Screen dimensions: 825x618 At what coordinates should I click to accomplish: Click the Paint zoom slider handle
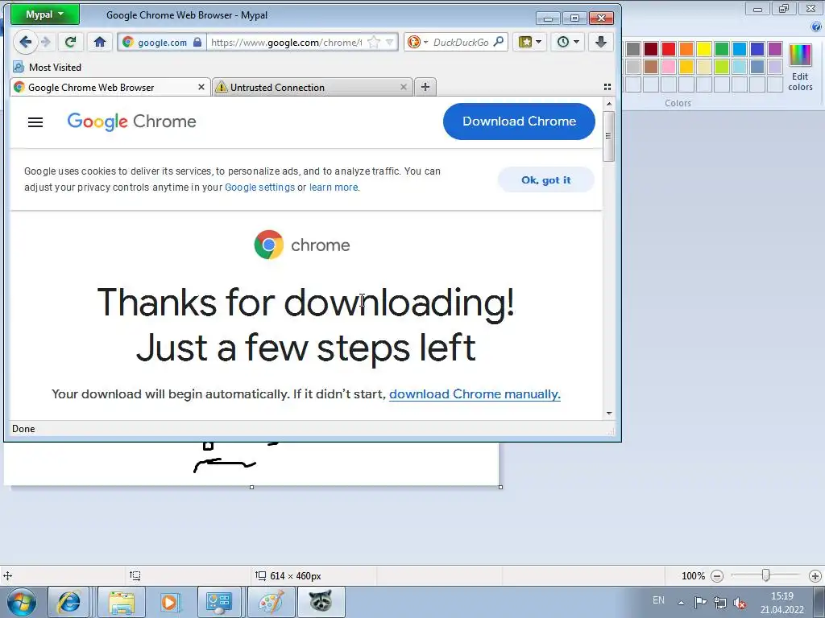pos(766,575)
